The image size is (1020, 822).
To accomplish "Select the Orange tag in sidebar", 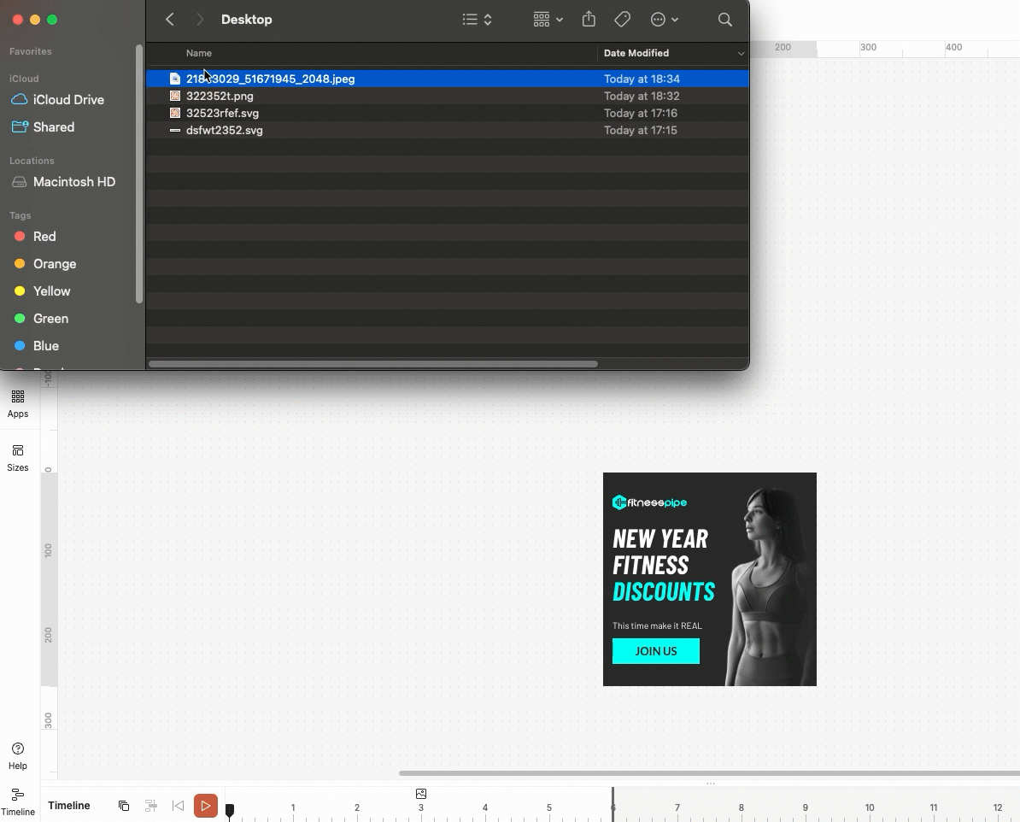I will [55, 264].
